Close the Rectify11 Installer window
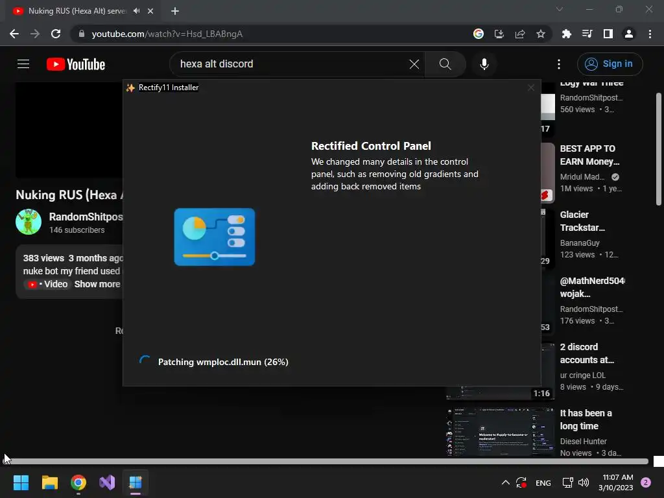 531,88
